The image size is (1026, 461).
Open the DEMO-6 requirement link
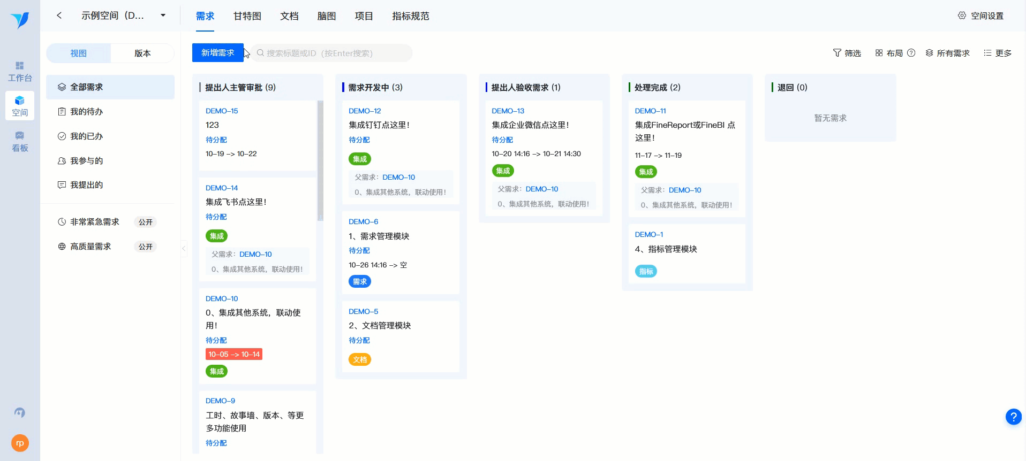363,221
